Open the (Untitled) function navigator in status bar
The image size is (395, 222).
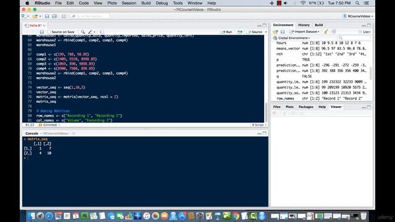click(x=49, y=125)
